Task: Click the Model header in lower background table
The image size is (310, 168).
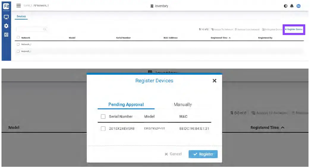Action: [x=14, y=128]
